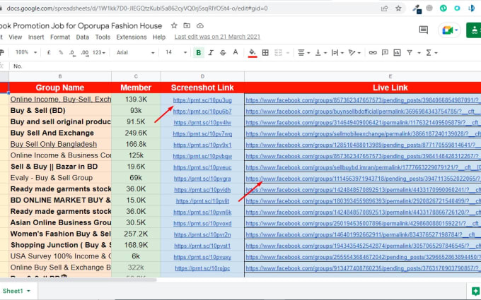Select Group Name header cell

pyautogui.click(x=60, y=88)
